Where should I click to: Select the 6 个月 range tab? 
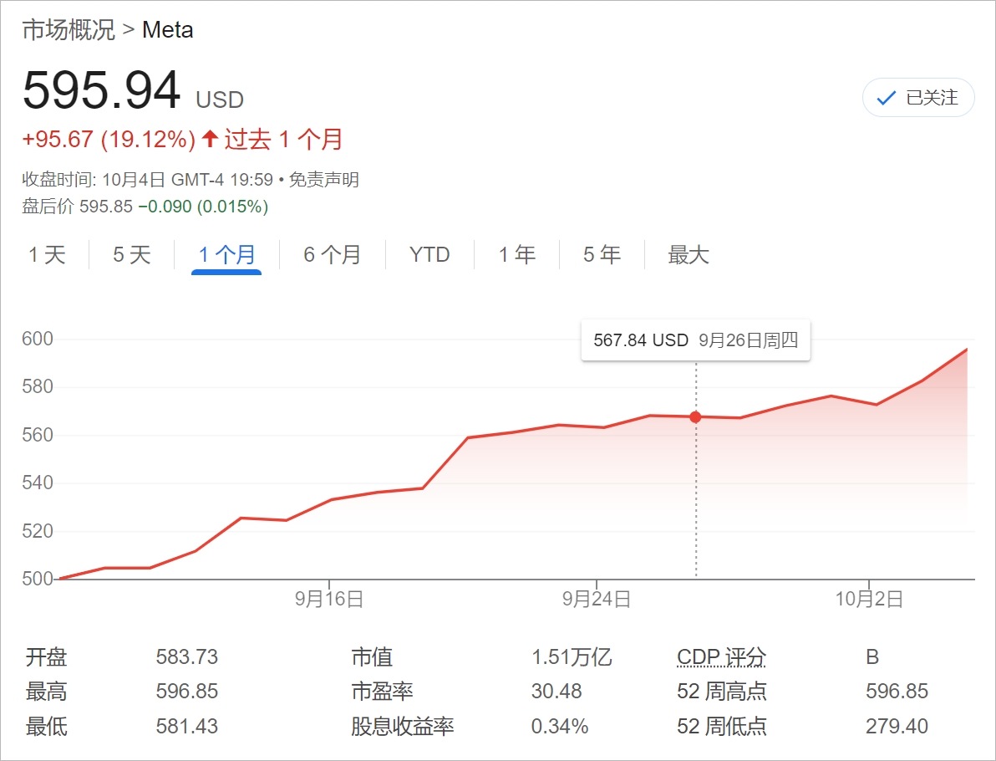tap(332, 255)
